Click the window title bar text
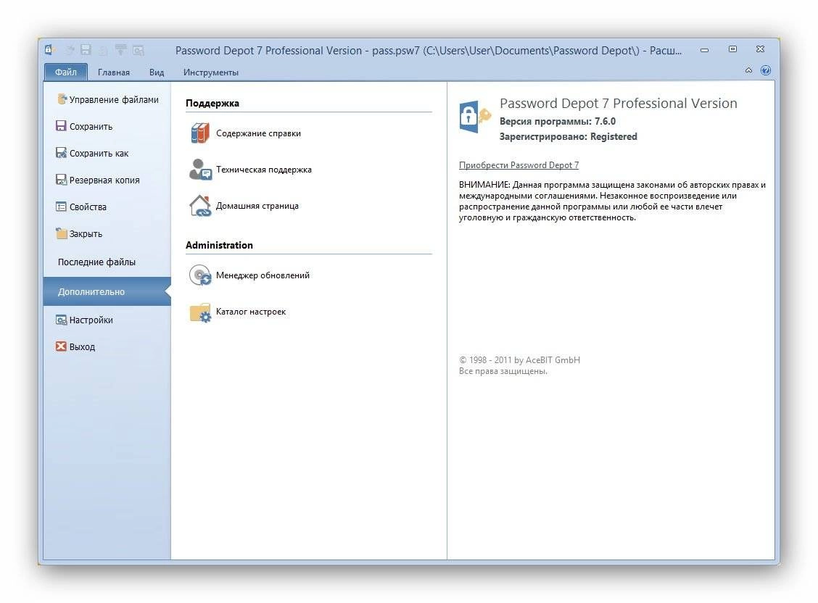 point(429,51)
